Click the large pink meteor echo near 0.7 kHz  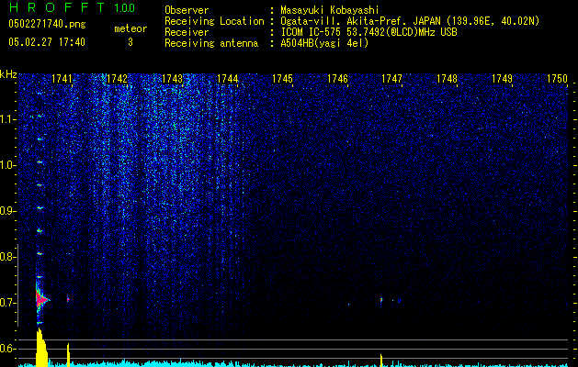pos(41,300)
